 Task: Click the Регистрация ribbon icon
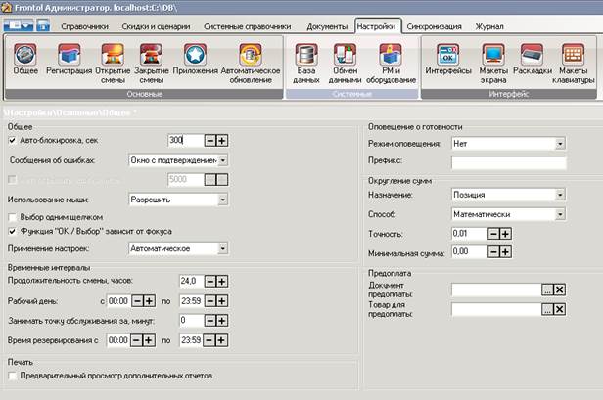point(69,61)
